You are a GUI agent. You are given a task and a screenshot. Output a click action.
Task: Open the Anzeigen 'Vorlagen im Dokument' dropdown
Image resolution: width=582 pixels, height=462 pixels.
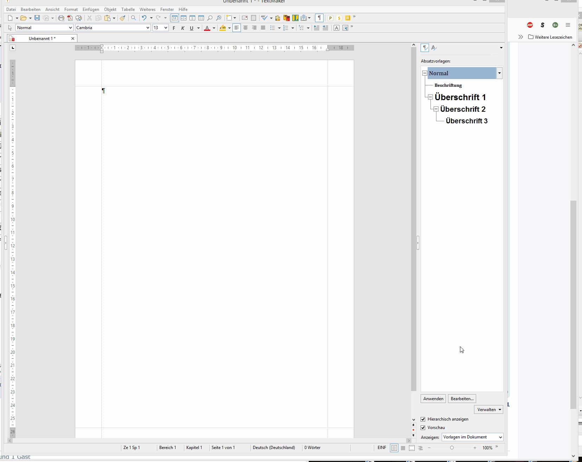[472, 437]
